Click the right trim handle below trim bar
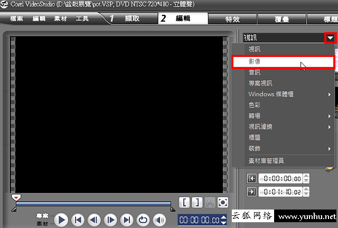Screen dimensions: 338x228 173,209
